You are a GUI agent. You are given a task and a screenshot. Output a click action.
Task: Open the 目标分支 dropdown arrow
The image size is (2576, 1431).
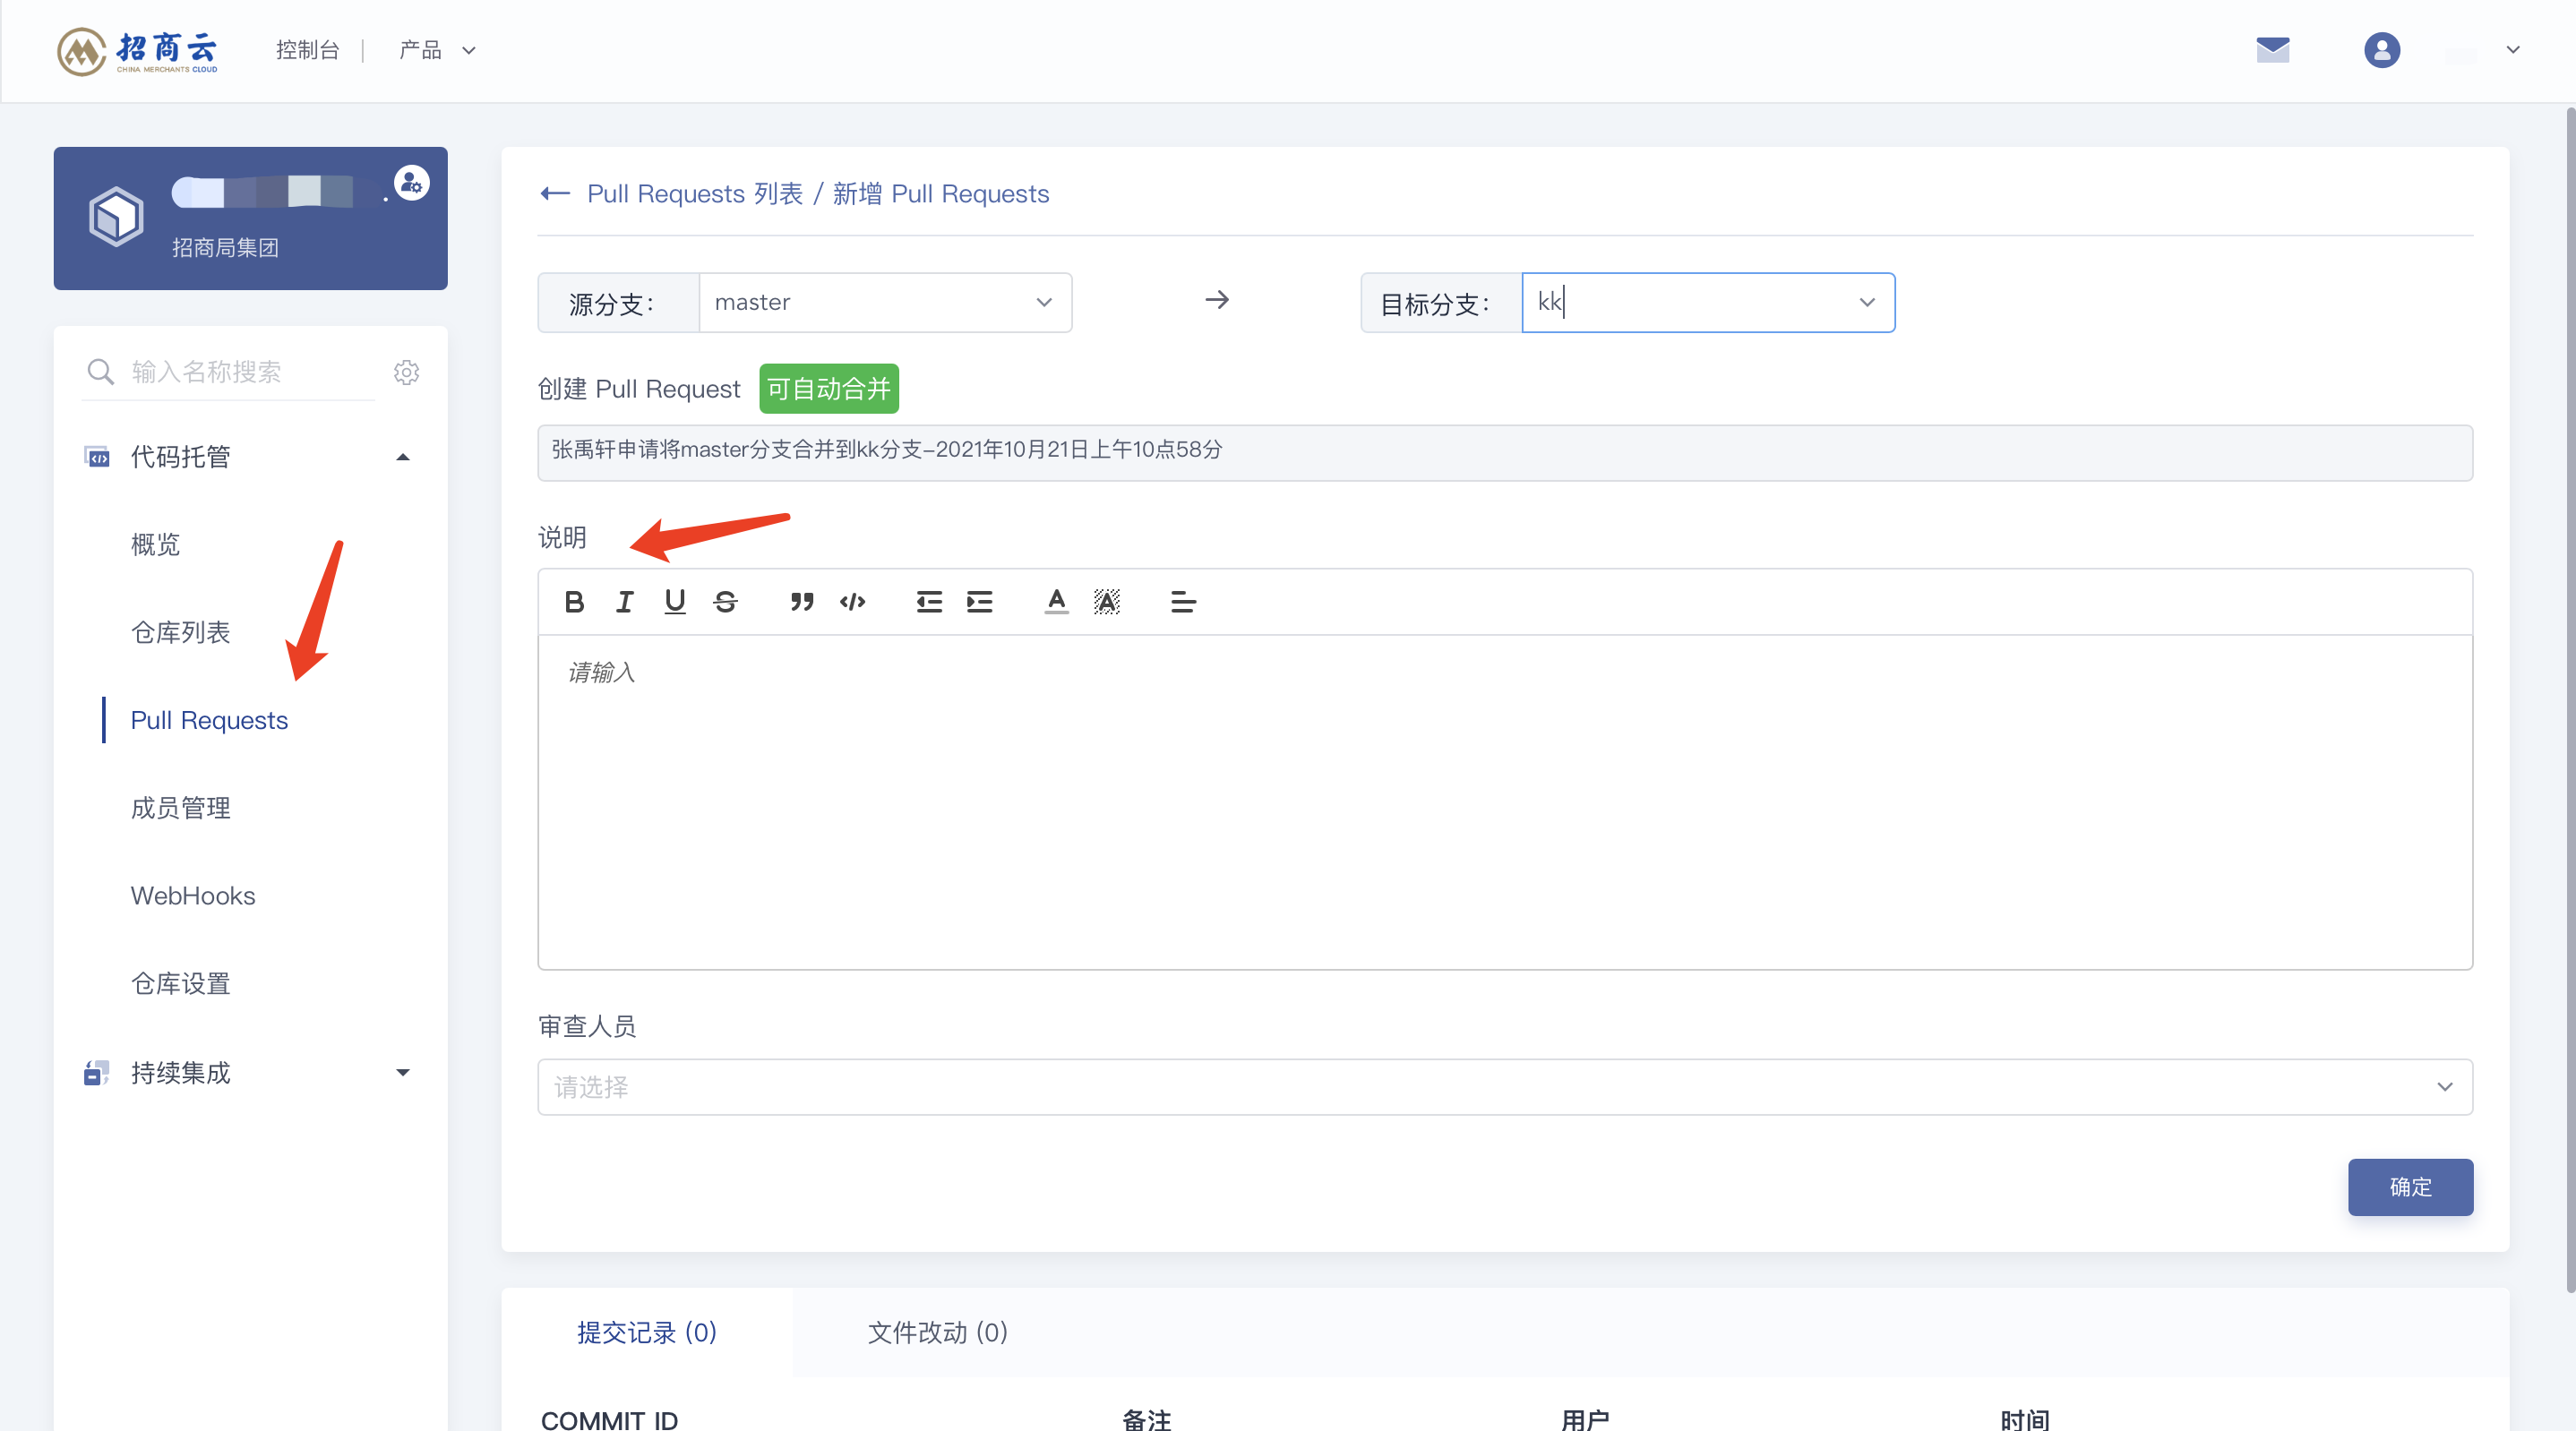[1866, 302]
